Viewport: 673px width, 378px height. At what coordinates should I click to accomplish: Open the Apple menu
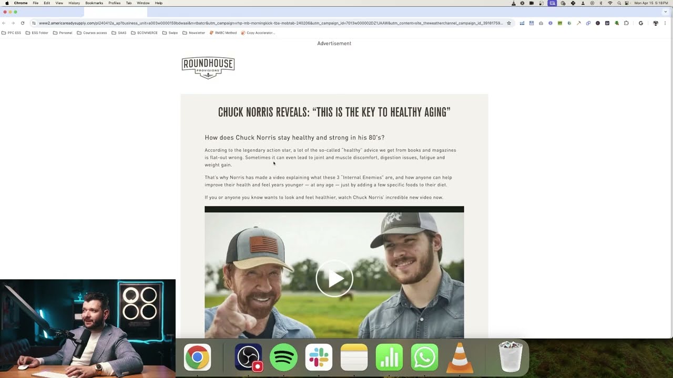(x=7, y=3)
